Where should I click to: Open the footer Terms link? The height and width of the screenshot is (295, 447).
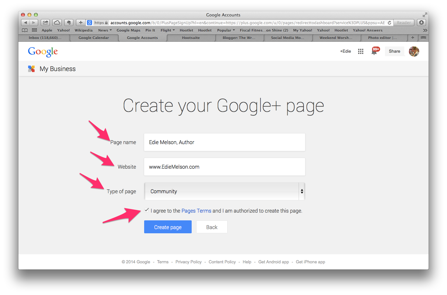coord(163,262)
